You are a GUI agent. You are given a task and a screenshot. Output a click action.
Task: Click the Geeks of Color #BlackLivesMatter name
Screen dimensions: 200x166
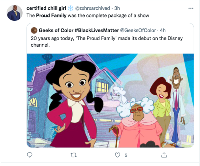[79, 31]
